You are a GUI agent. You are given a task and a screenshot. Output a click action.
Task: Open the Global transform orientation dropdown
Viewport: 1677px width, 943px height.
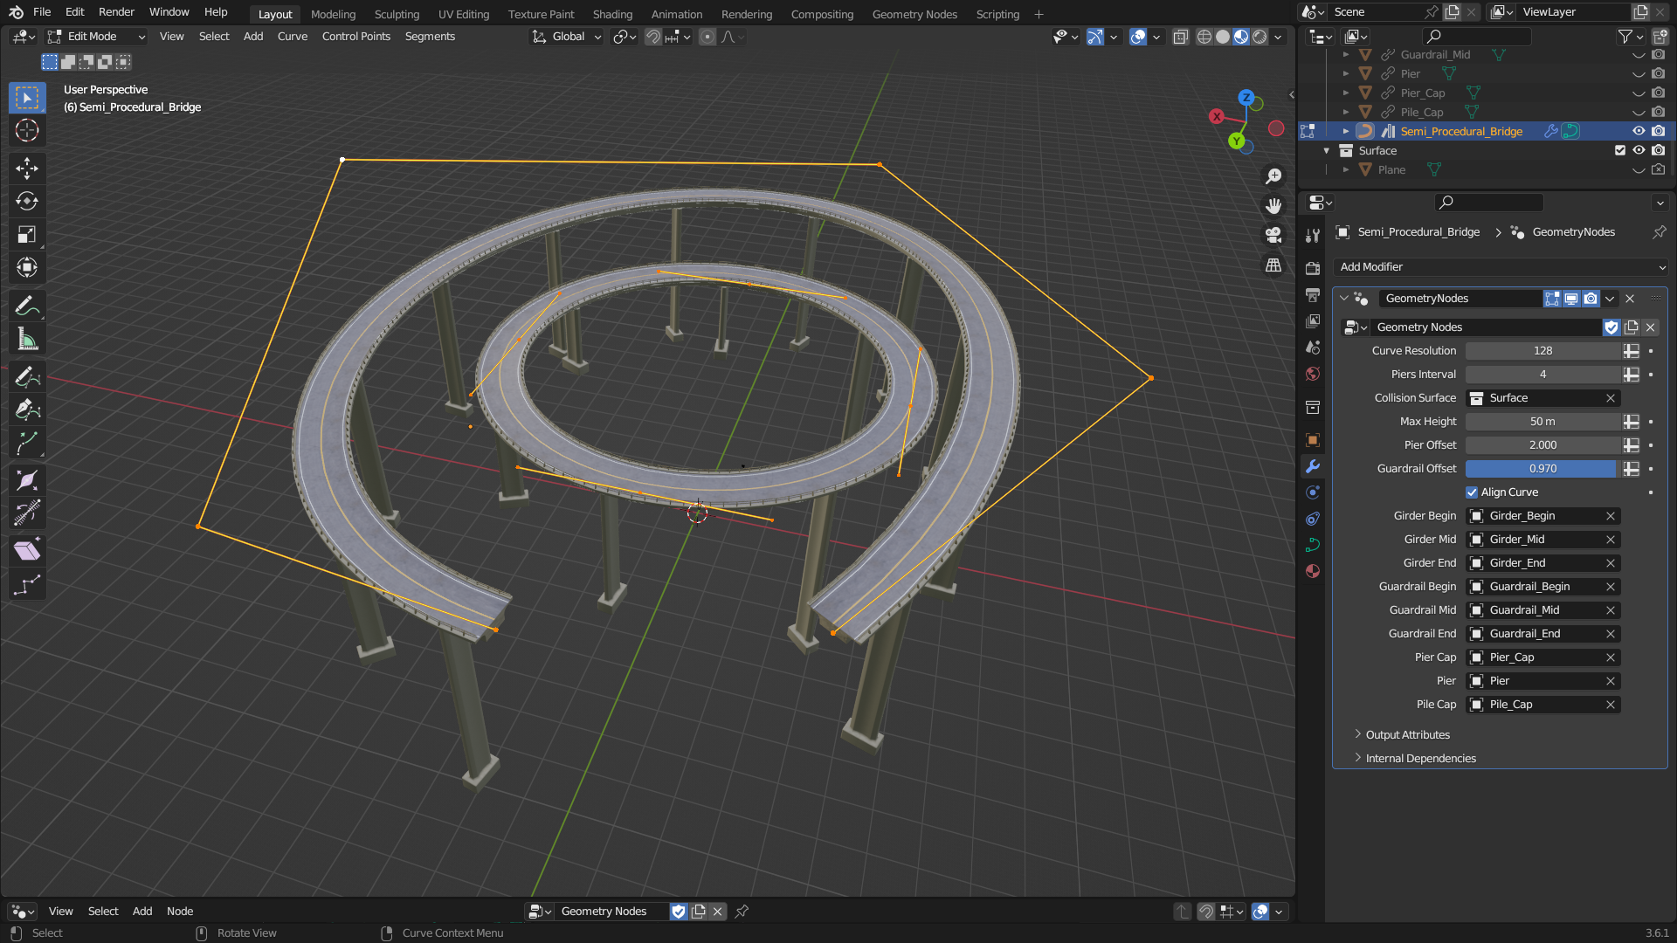click(x=566, y=36)
